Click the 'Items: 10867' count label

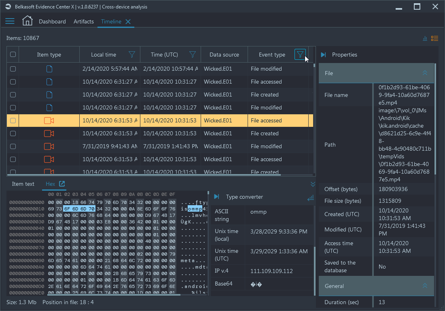[x=23, y=38]
